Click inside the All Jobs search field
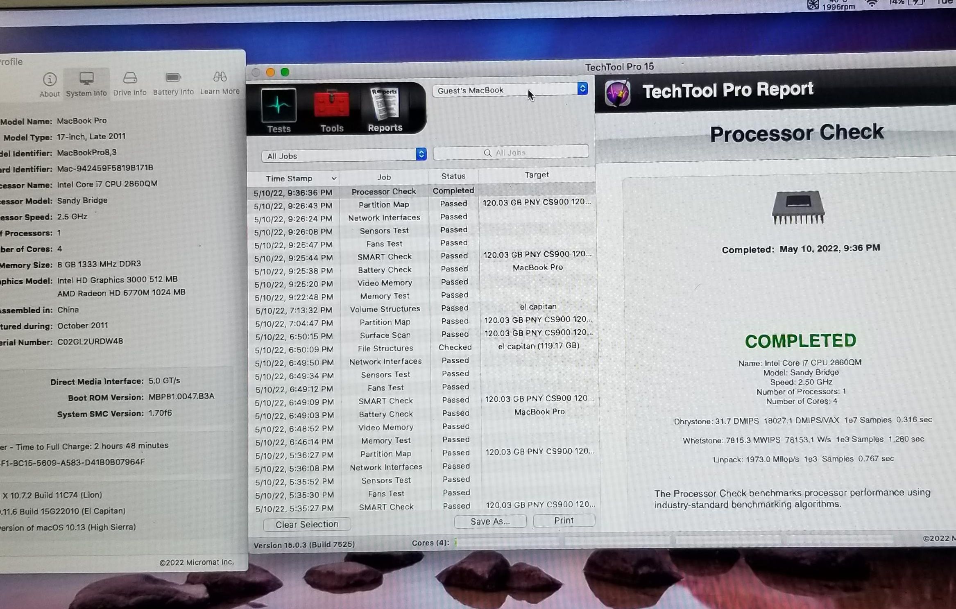The image size is (956, 609). point(511,152)
